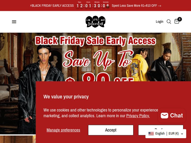Open the hamburger navigation menu
The image size is (191, 143).
click(14, 22)
